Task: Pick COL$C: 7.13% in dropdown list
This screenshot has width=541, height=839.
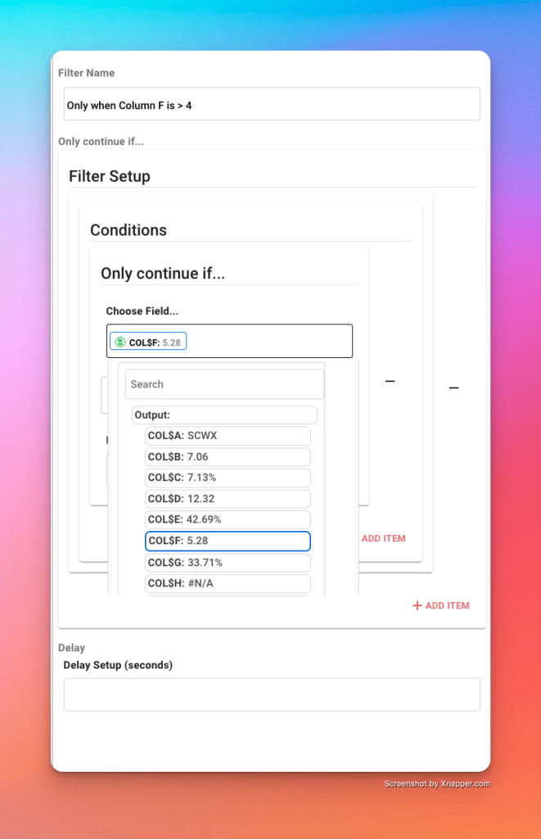Action: click(x=228, y=478)
